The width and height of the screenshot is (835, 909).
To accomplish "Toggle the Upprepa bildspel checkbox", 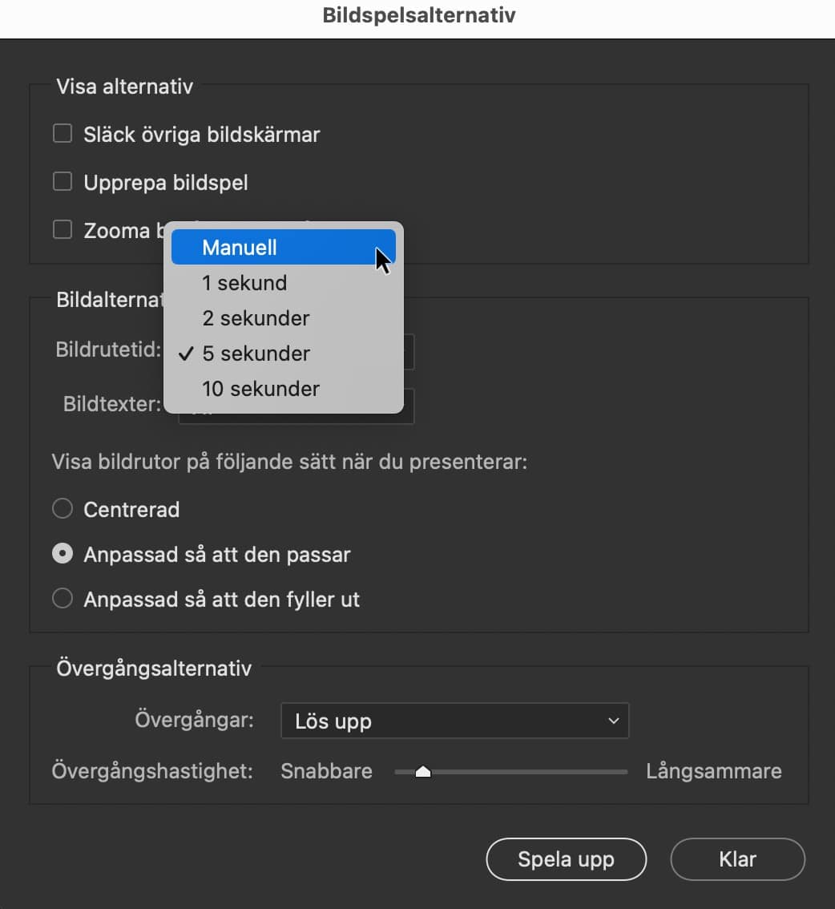I will (63, 183).
